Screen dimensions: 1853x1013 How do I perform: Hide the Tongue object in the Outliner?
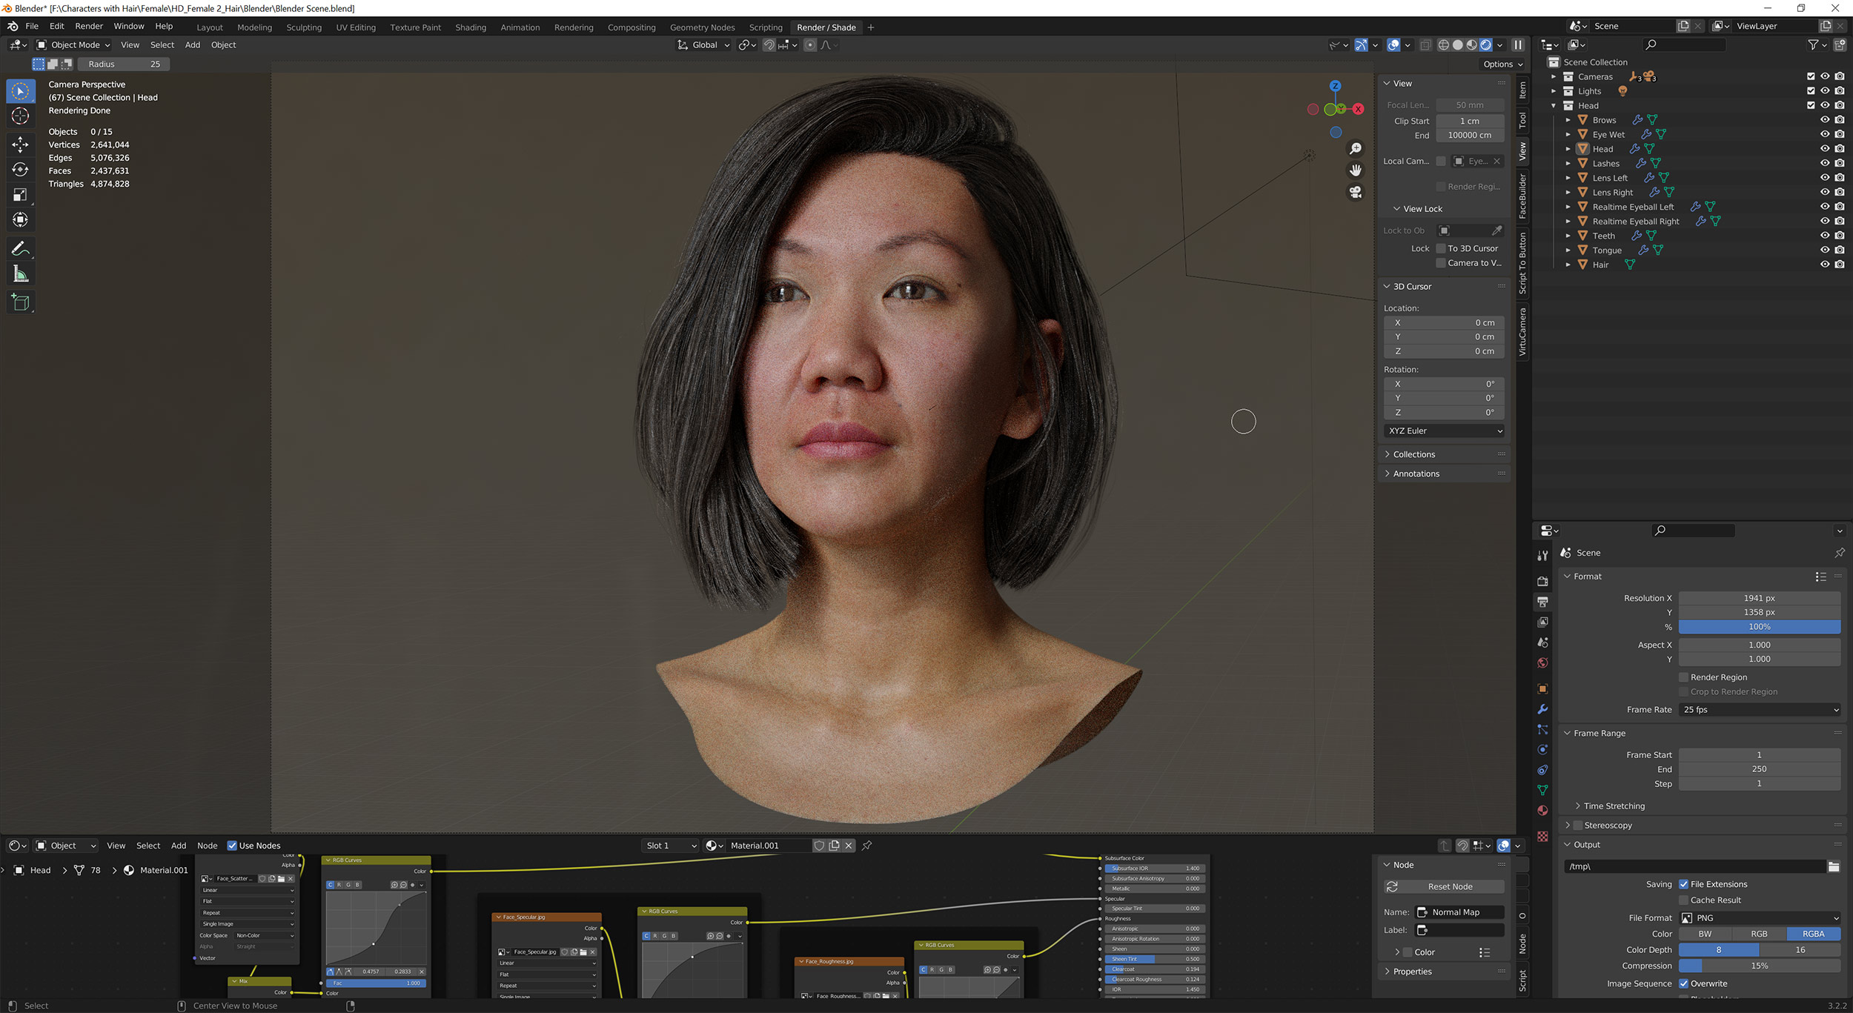(x=1825, y=250)
